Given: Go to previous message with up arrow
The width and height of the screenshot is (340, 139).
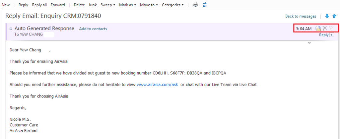Looking at the screenshot, I should click(x=334, y=16).
